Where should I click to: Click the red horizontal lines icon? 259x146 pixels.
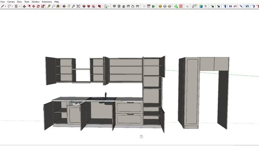click(x=181, y=6)
